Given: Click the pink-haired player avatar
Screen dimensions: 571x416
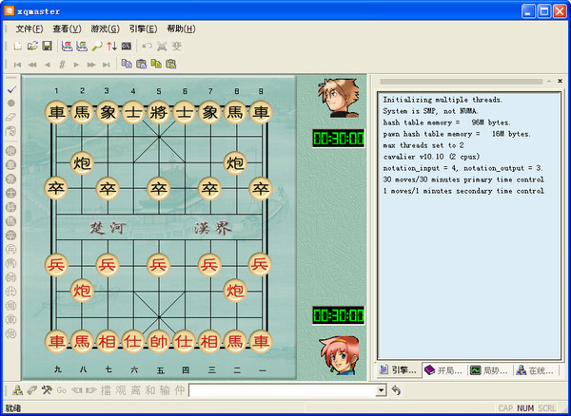Looking at the screenshot, I should point(339,355).
